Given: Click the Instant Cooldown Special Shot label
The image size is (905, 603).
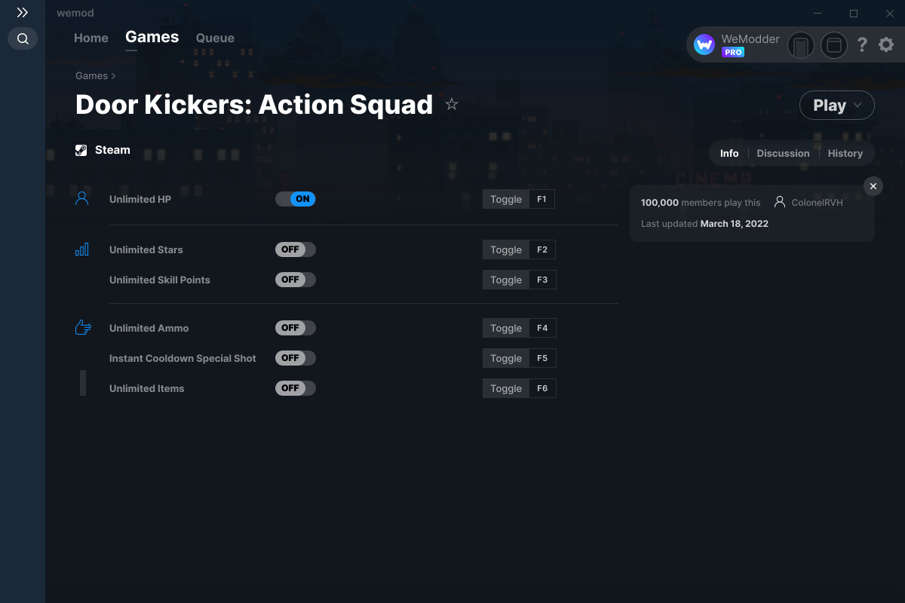Looking at the screenshot, I should tap(183, 358).
